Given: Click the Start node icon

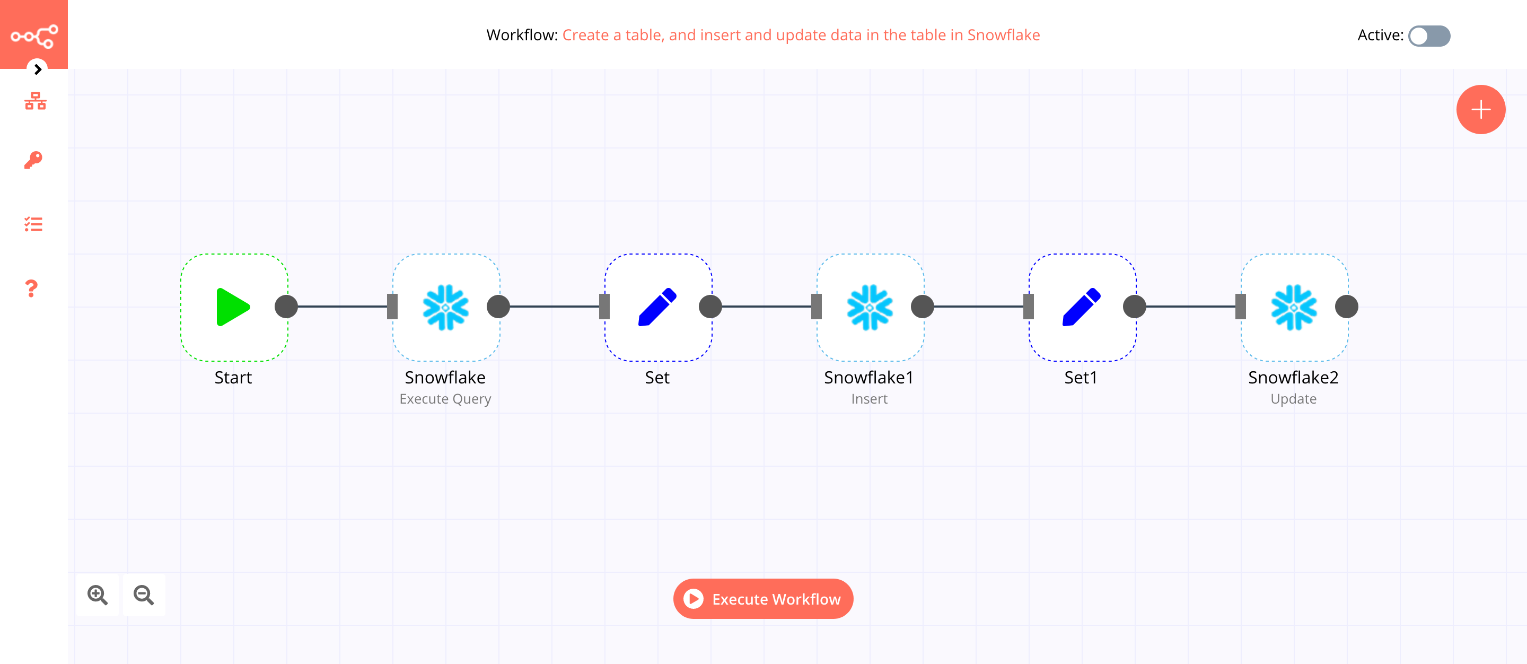Looking at the screenshot, I should tap(231, 305).
